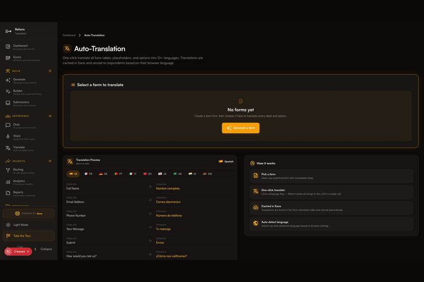The width and height of the screenshot is (424, 282).
Task: Click the 'Número de teléfono' translation text
Action: click(x=169, y=216)
